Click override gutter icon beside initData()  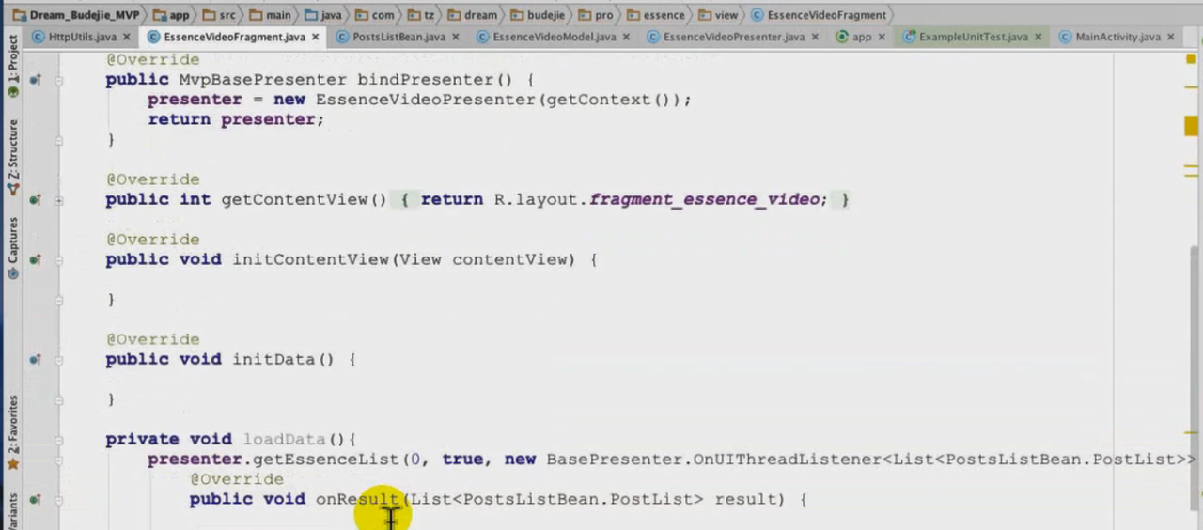35,359
